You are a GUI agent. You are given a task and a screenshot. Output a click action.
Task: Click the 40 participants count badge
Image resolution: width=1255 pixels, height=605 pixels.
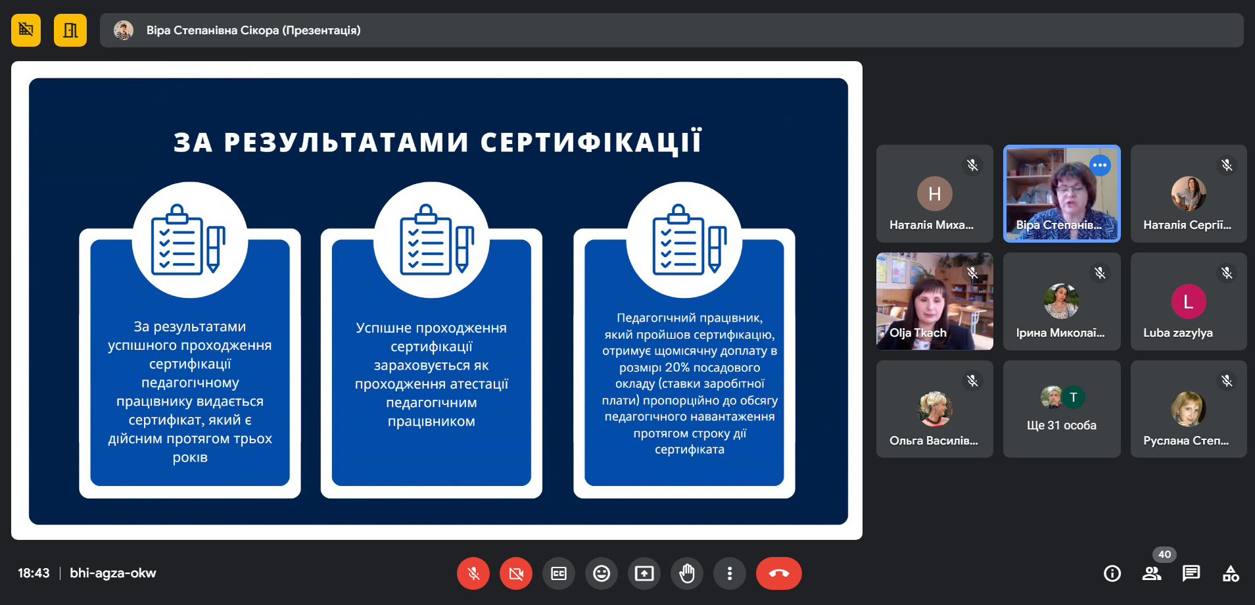(1164, 554)
